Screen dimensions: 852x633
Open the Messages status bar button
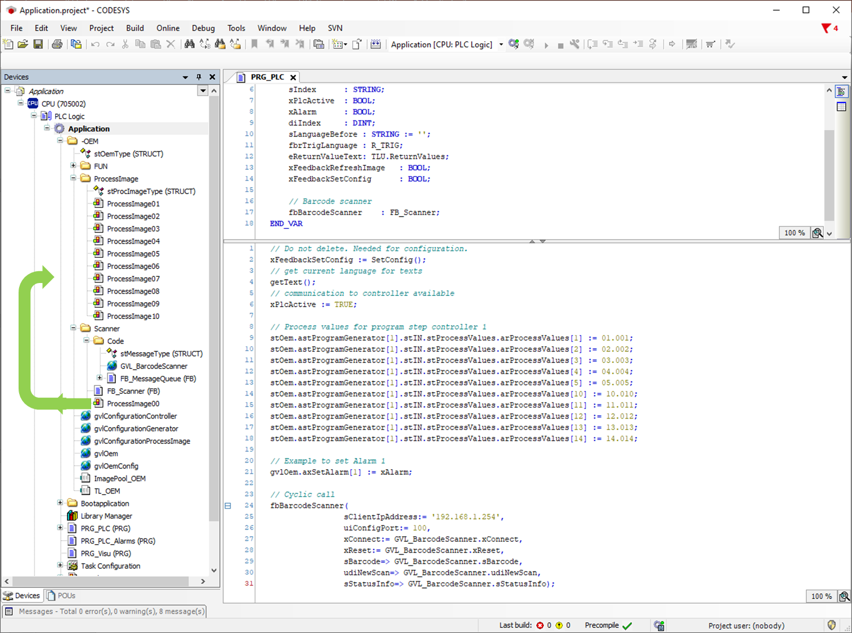pyautogui.click(x=105, y=611)
